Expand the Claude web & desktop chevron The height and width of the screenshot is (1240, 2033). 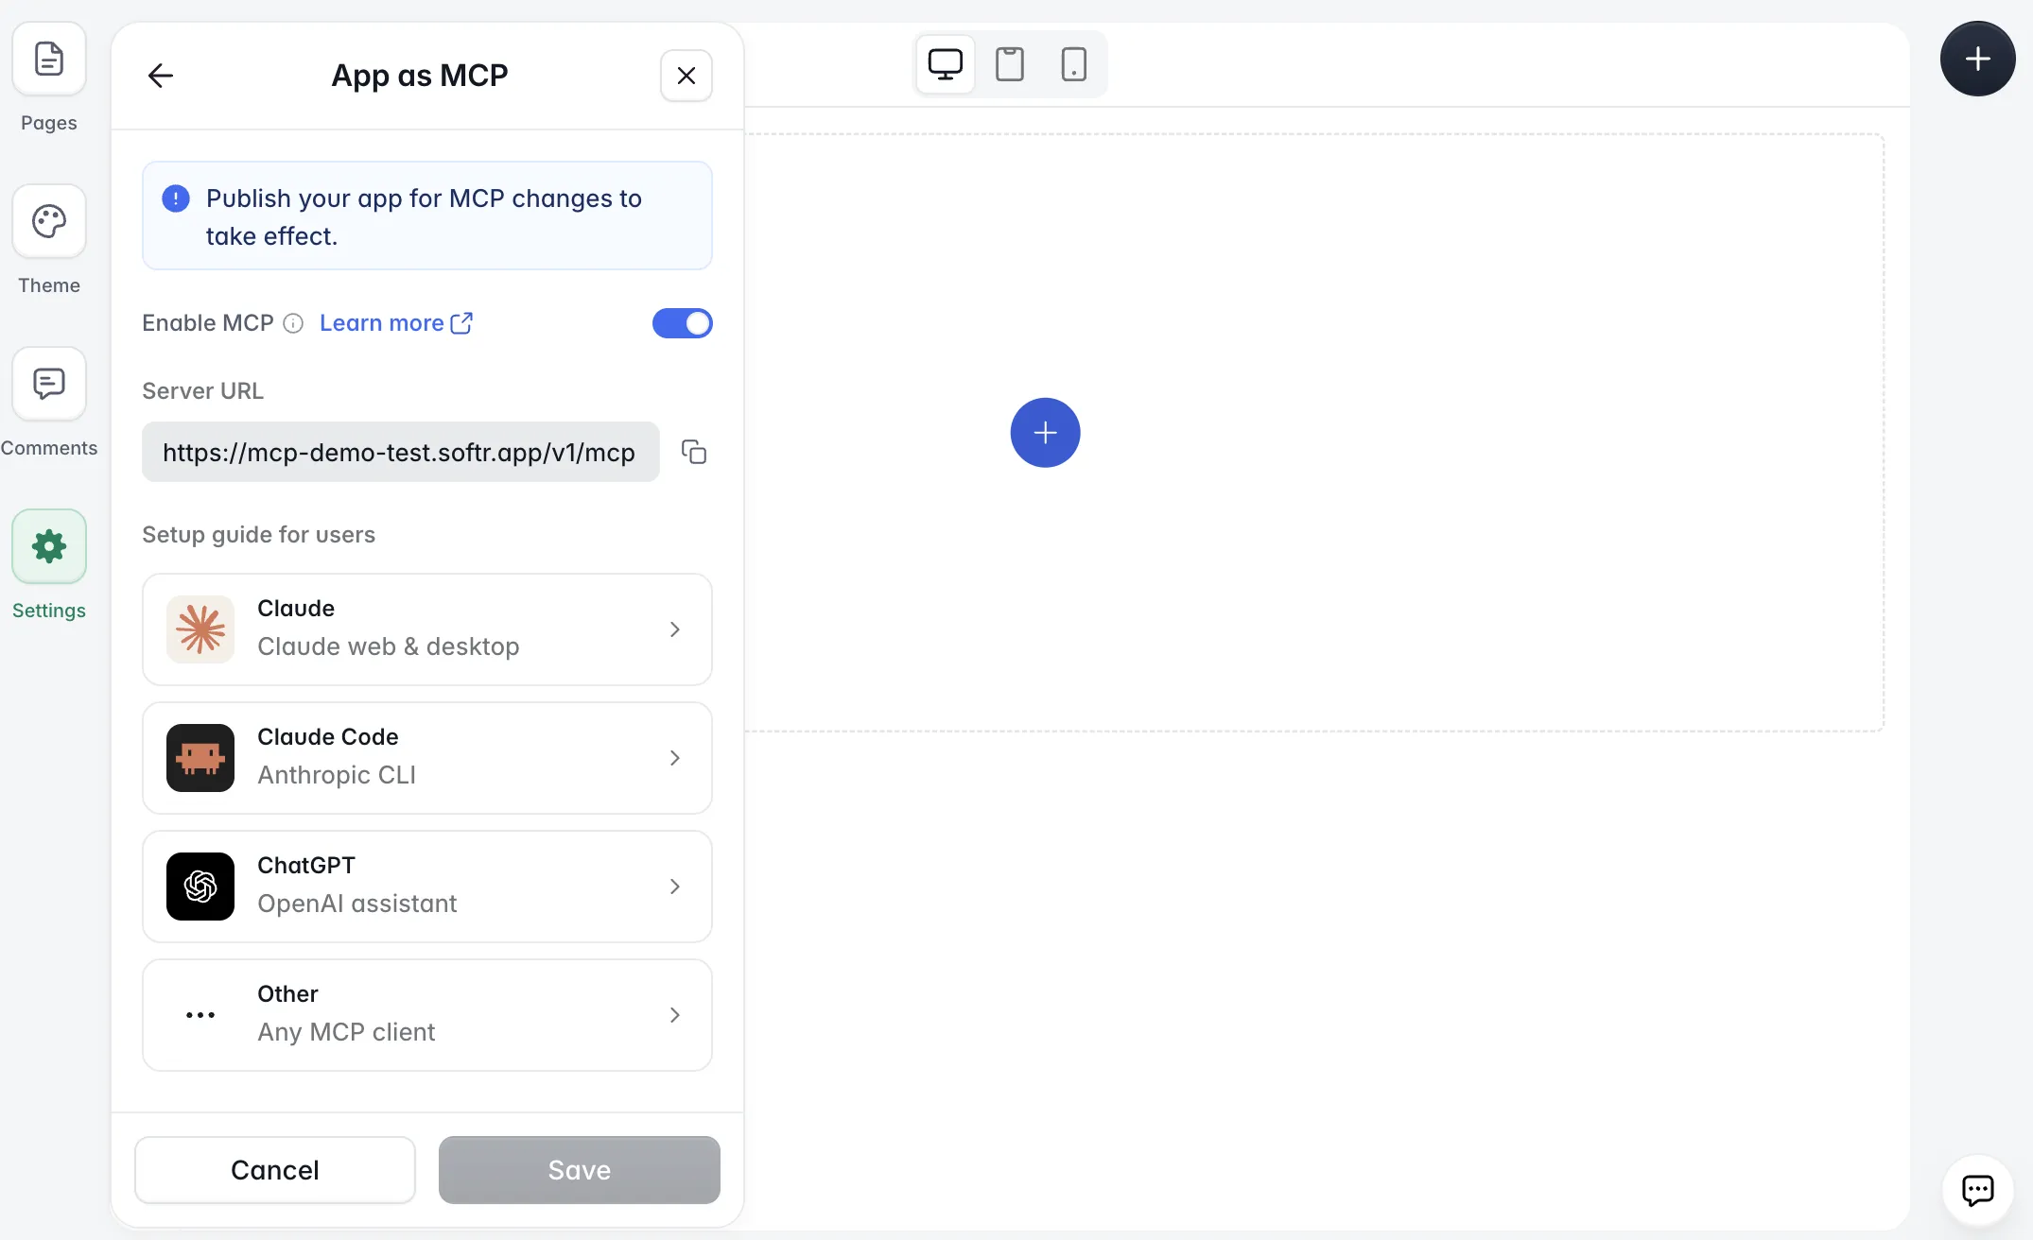675,629
